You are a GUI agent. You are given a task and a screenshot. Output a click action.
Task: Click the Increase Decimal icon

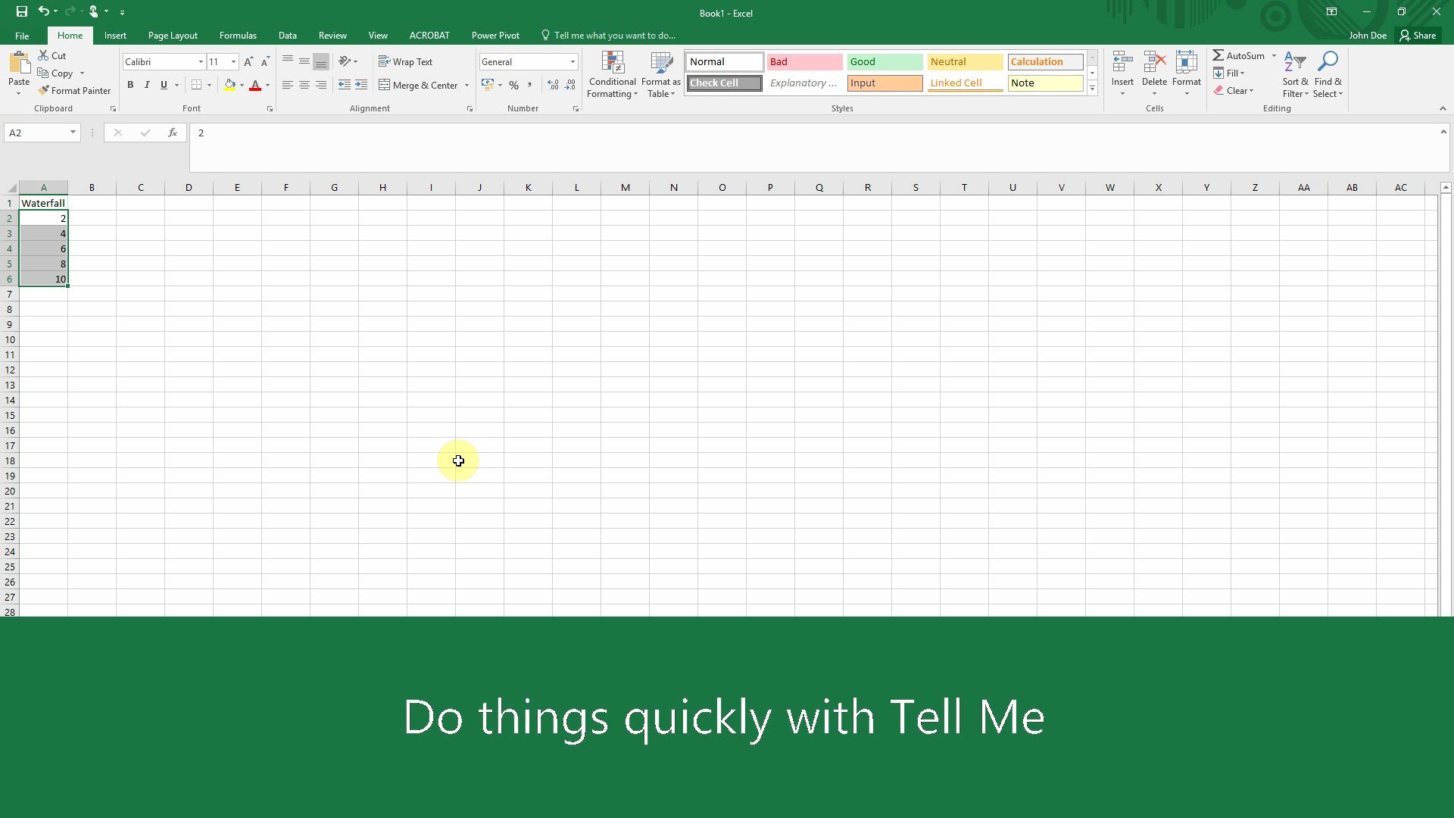click(x=553, y=85)
